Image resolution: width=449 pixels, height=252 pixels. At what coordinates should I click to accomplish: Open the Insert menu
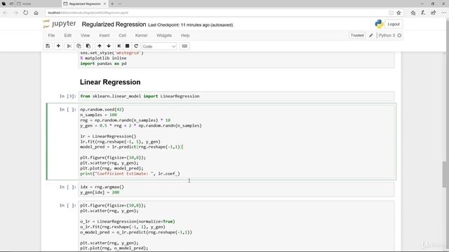pyautogui.click(x=105, y=36)
